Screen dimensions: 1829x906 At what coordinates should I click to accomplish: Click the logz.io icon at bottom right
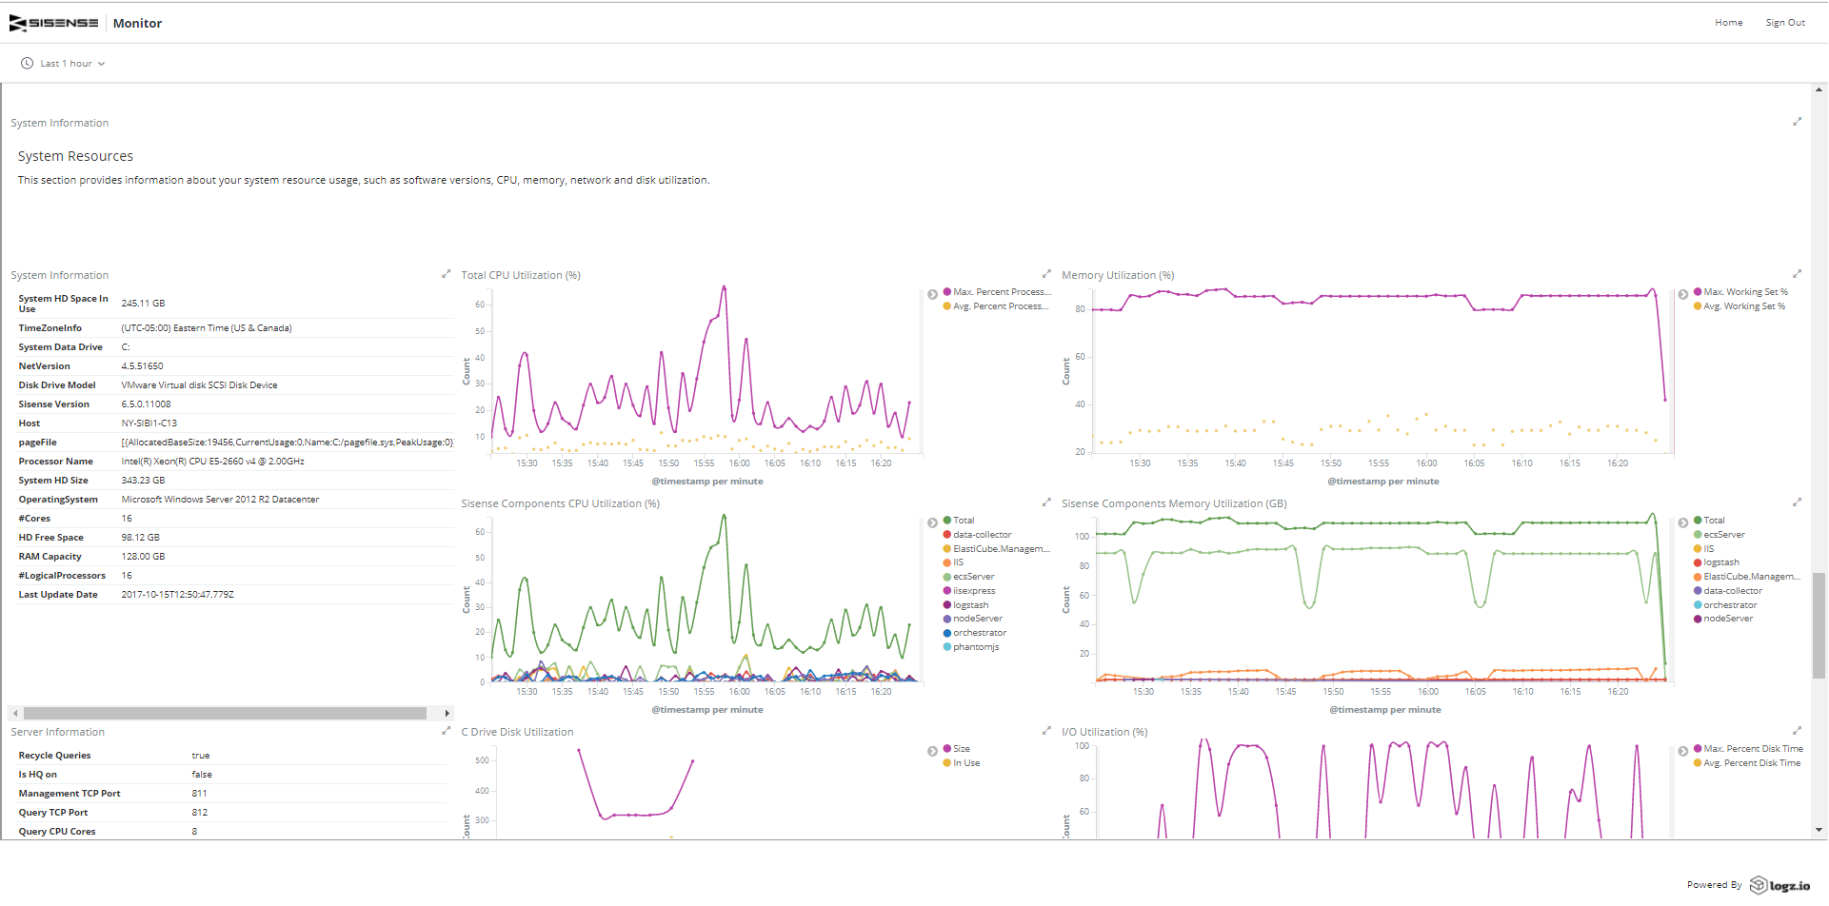[x=1760, y=884]
